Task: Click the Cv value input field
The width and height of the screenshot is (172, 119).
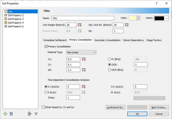Action: [x=73, y=87]
